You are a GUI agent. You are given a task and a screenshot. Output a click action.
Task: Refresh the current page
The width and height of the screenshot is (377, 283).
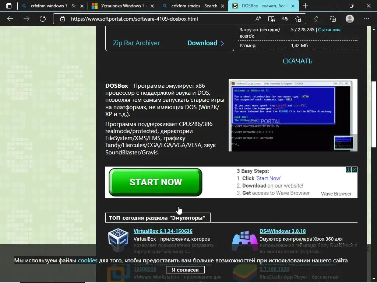[x=43, y=19]
